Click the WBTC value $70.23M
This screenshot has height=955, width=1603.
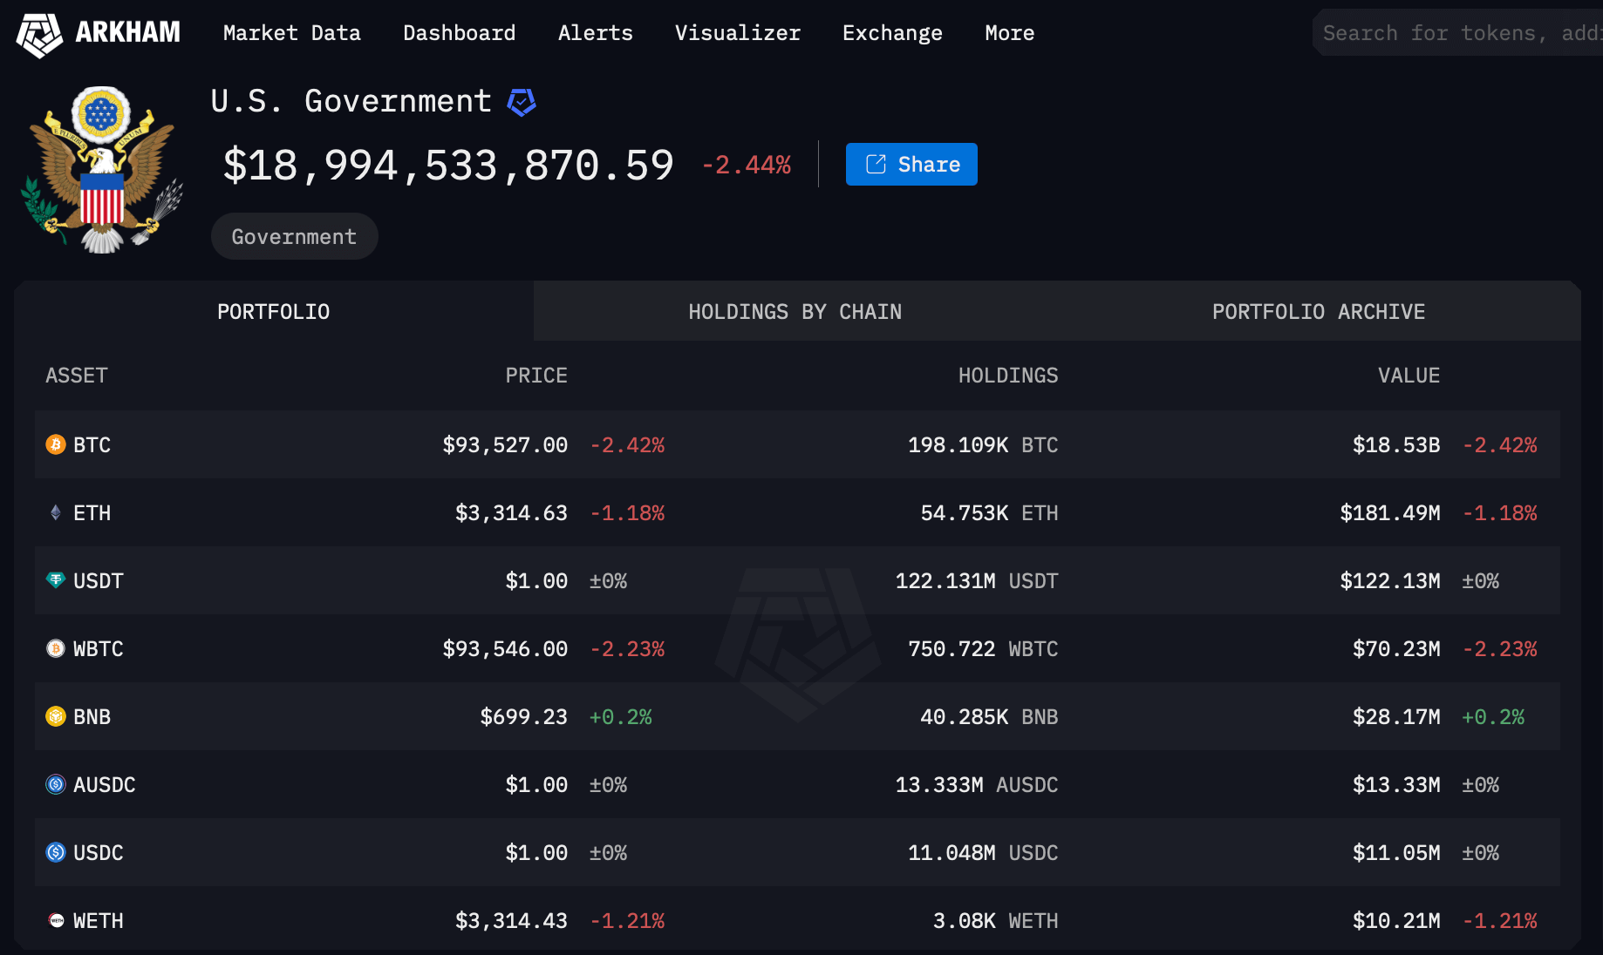(x=1396, y=648)
